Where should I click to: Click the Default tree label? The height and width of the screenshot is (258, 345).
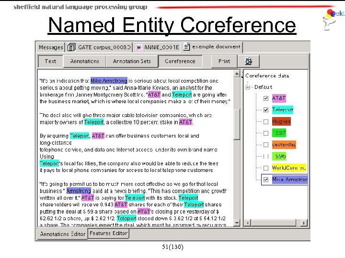[x=264, y=87]
